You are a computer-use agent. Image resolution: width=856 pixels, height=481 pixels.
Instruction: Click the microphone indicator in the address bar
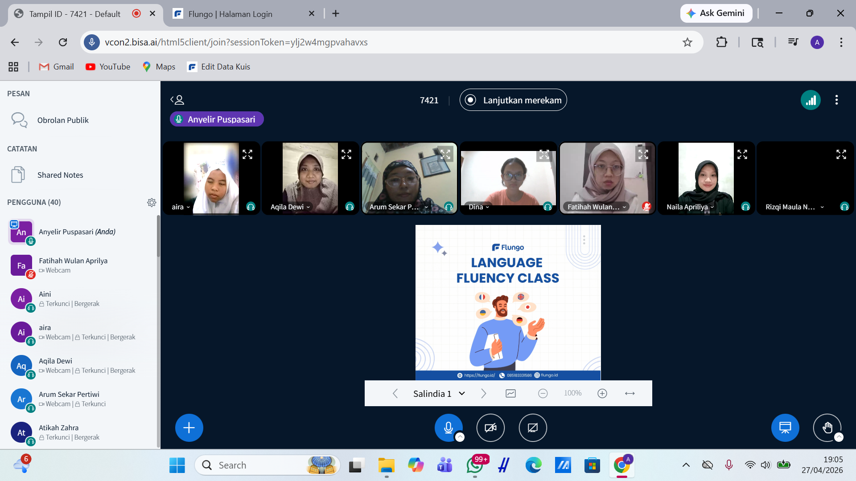pos(92,42)
